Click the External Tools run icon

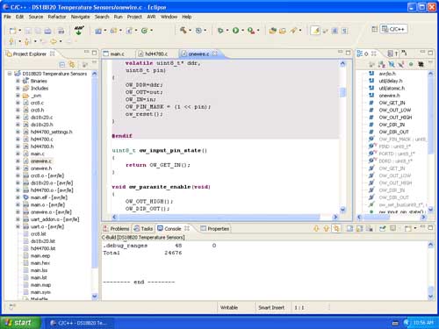pyautogui.click(x=251, y=30)
